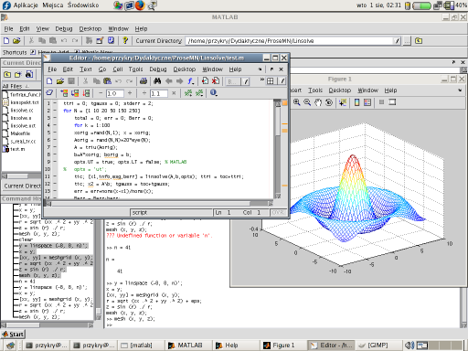Image resolution: width=468 pixels, height=351 pixels.
Task: Click browse for folder (...) button
Action: click(x=407, y=41)
